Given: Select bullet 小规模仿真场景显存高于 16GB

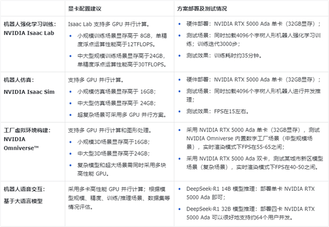Looking at the screenshot, I should pos(116,92).
